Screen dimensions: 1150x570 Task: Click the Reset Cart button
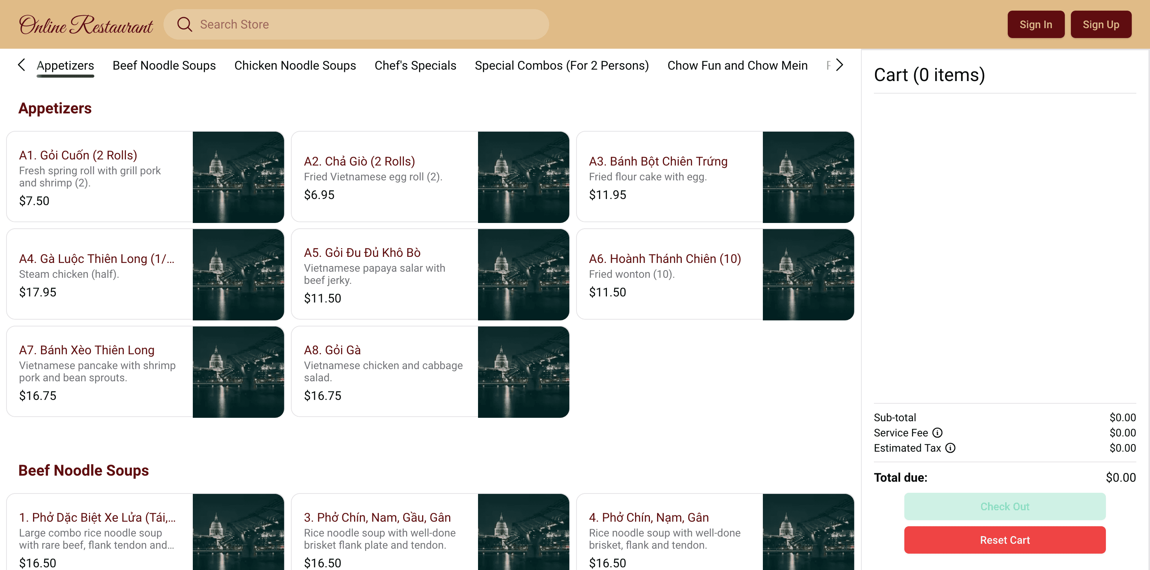1004,540
